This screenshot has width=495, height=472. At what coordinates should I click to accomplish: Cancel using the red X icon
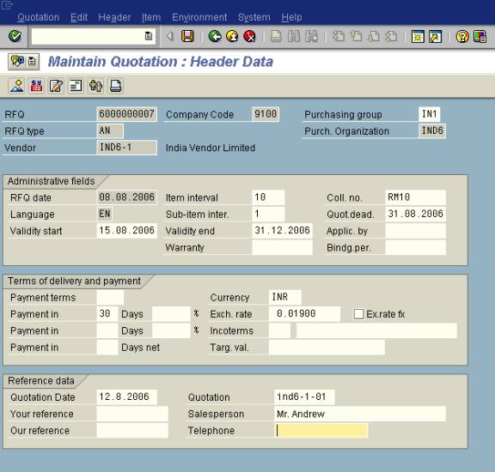tap(249, 36)
